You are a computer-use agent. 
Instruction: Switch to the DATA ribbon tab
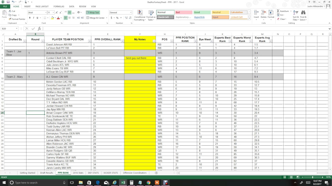pyautogui.click(x=72, y=6)
